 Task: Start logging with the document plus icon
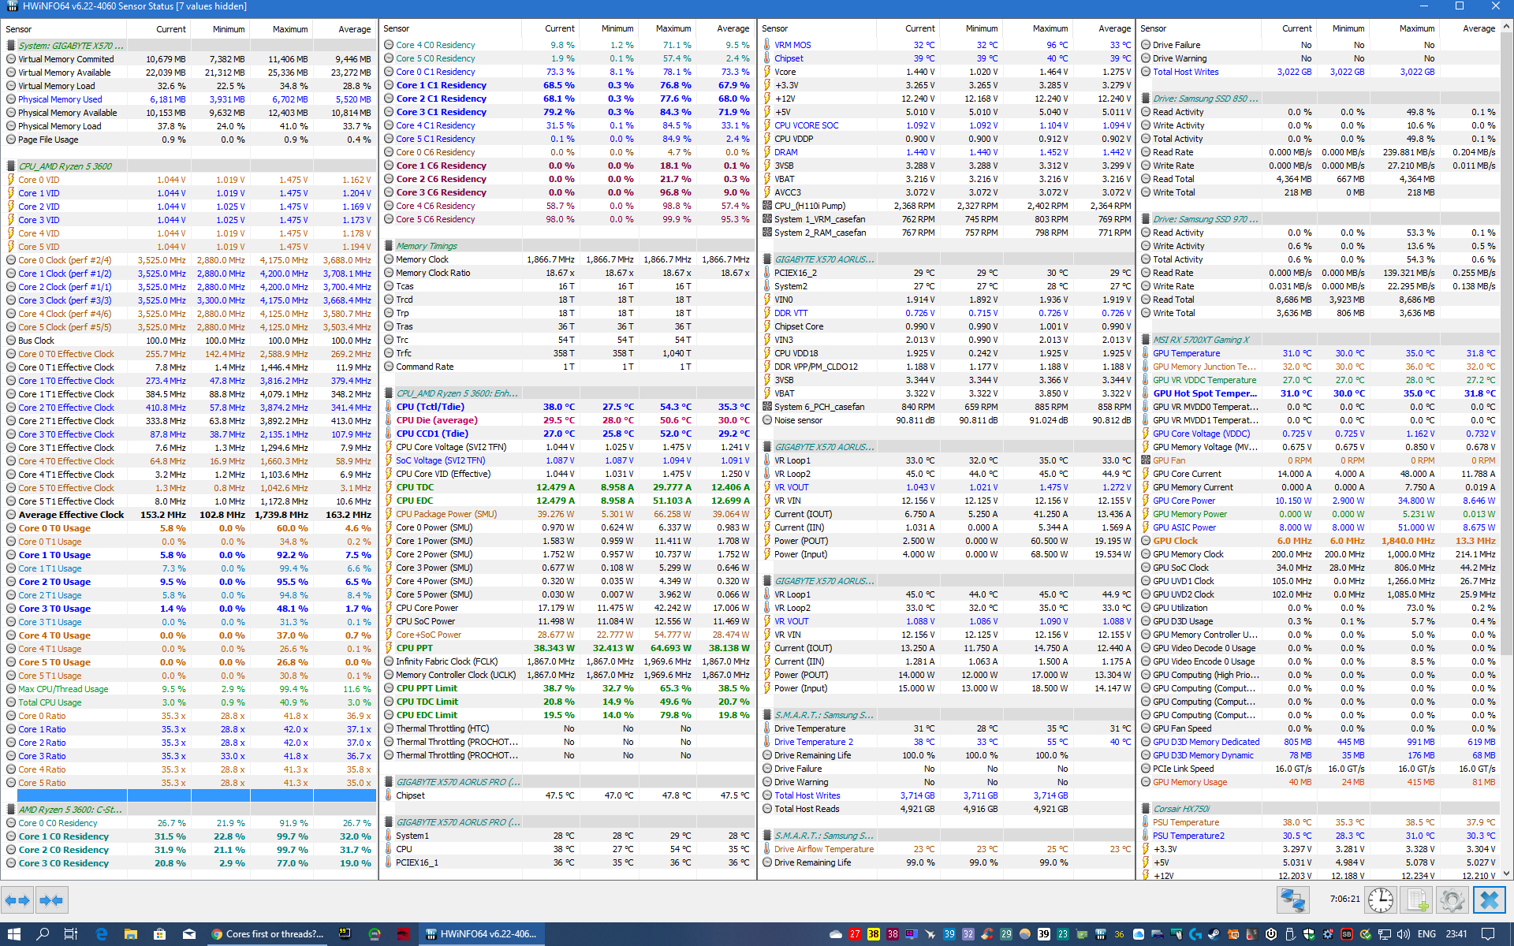coord(1417,899)
